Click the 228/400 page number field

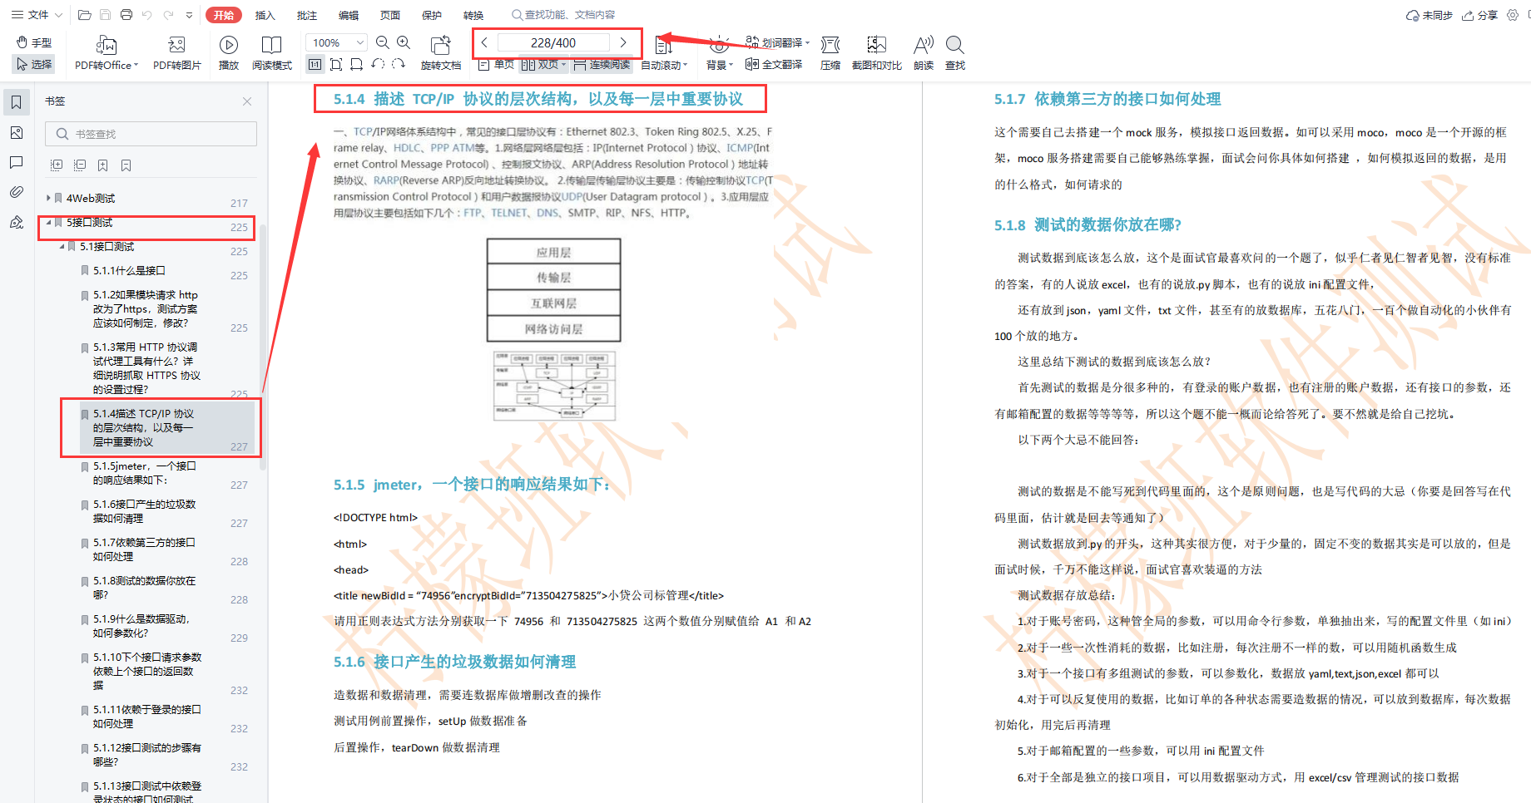(553, 42)
